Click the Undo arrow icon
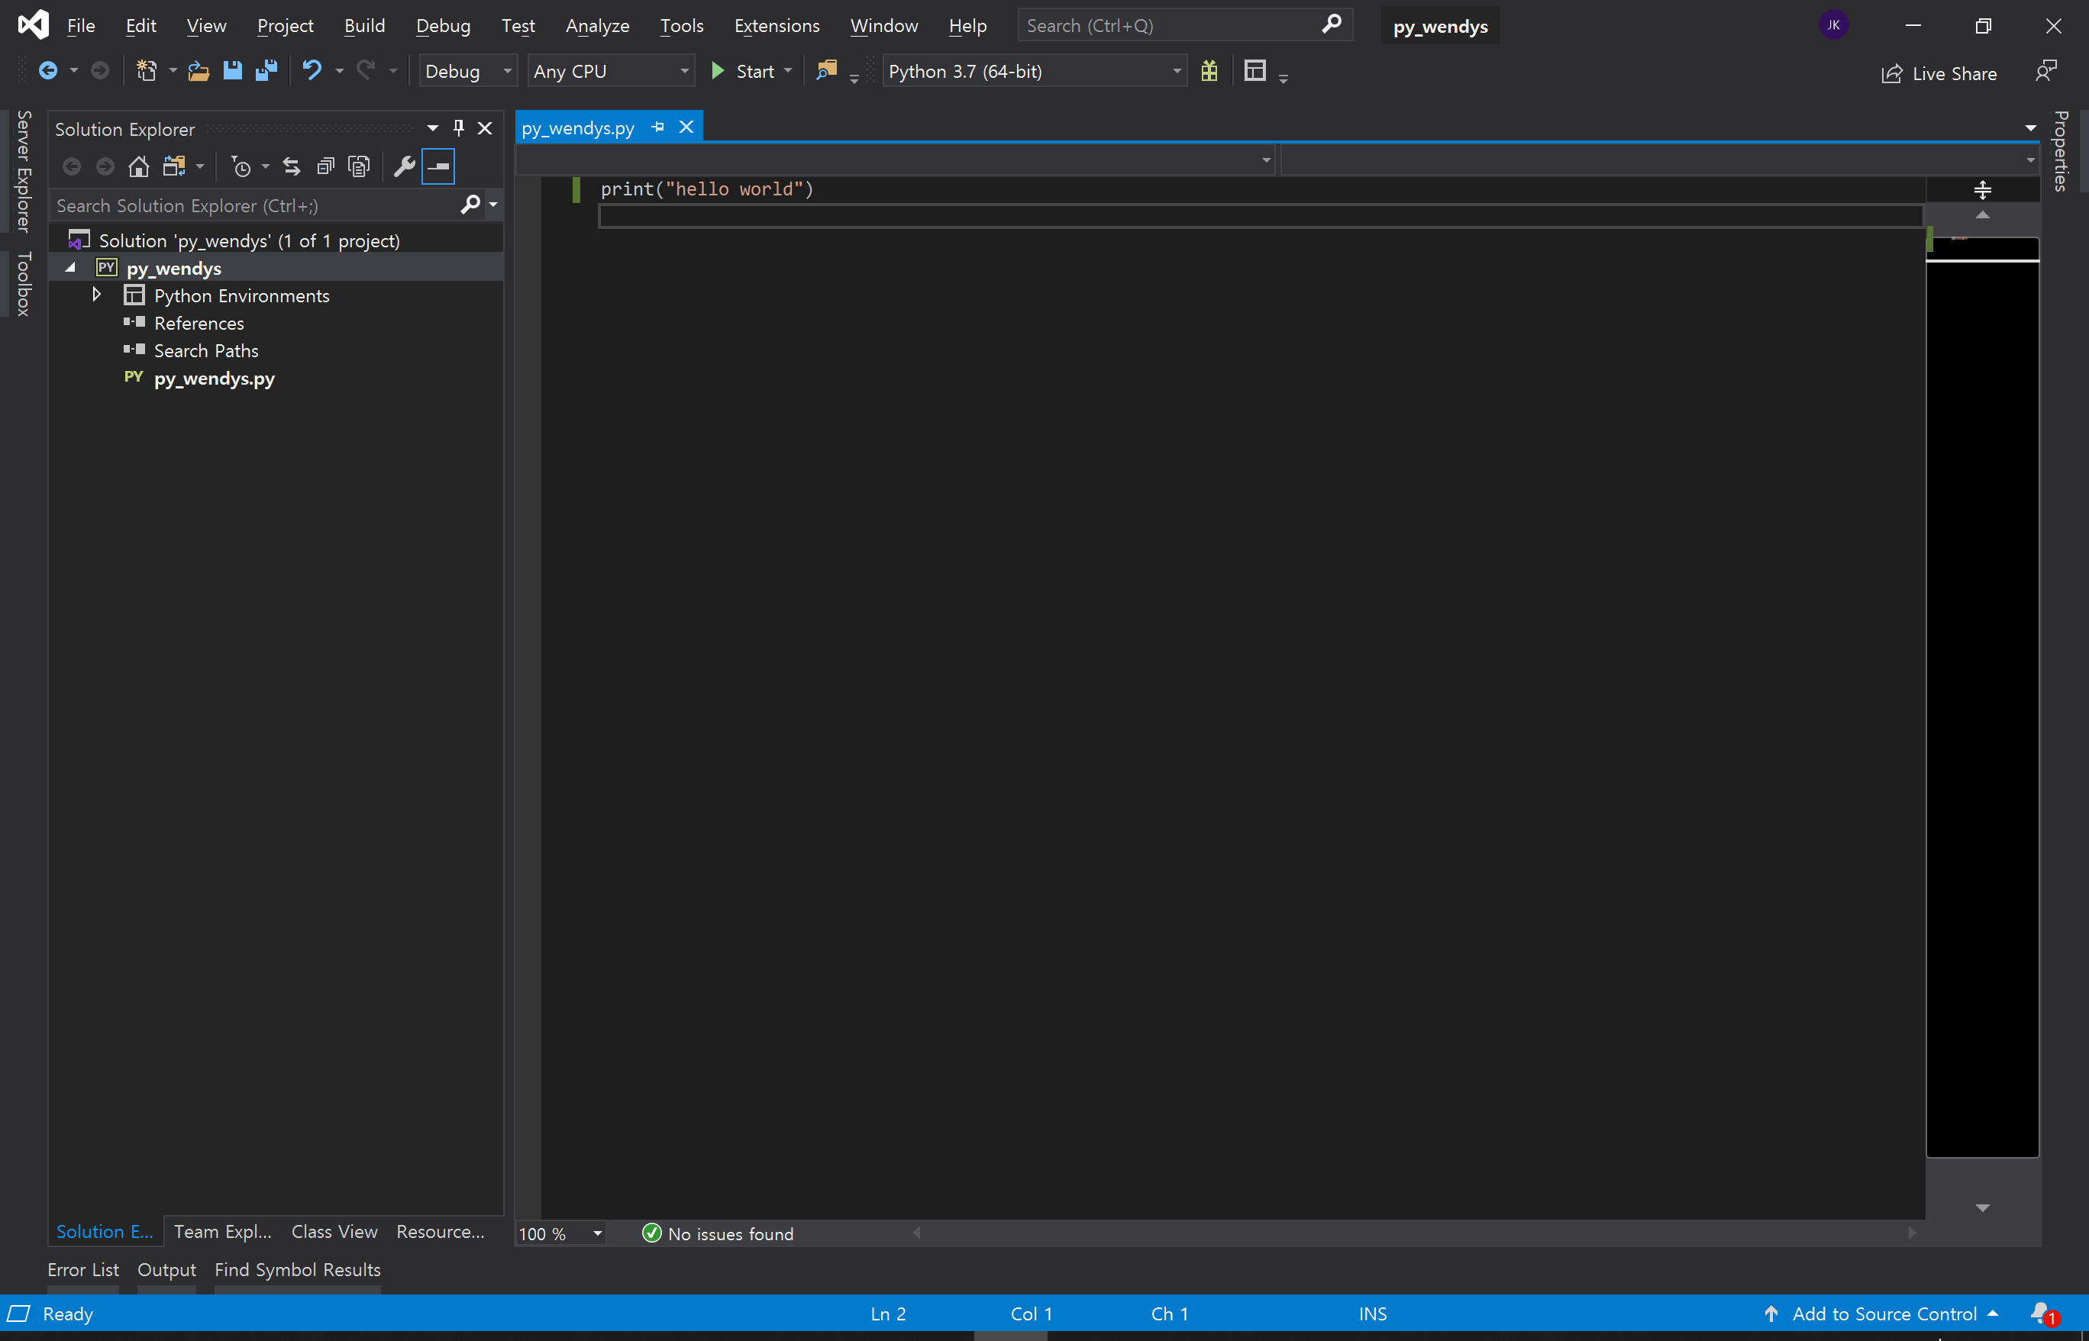Screen dimensions: 2089x1341 tap(311, 70)
